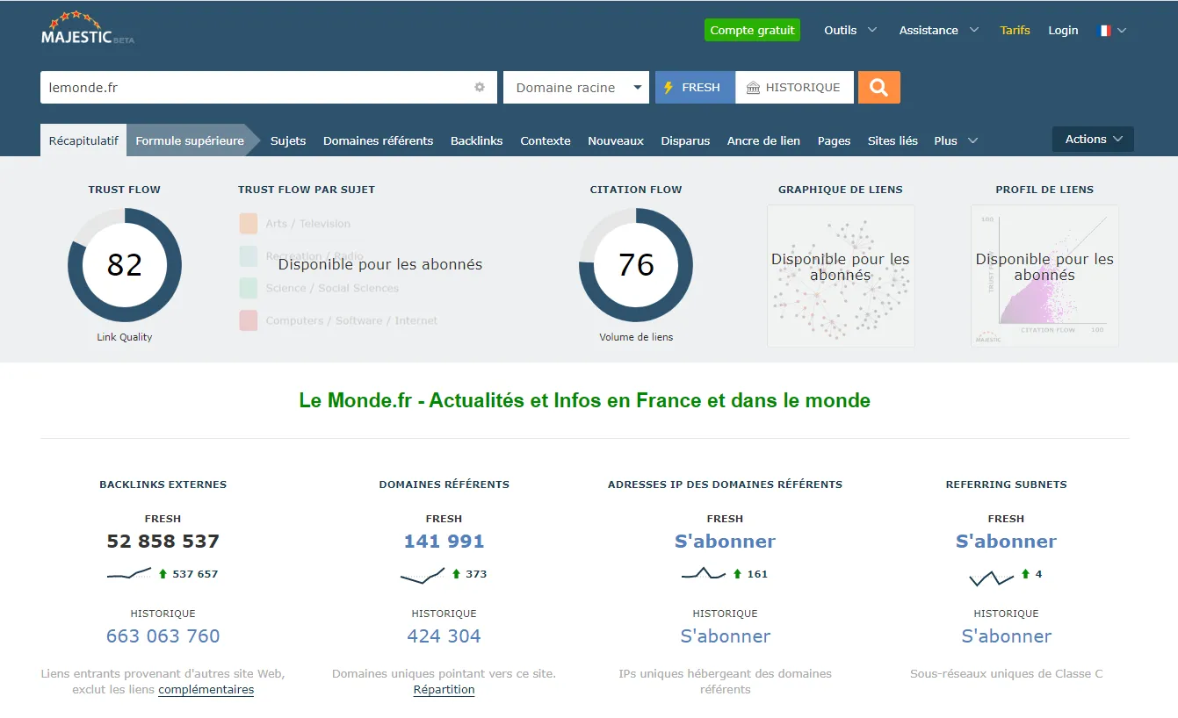Screen dimensions: 1178x718
Task: Switch to the HISTORIQUE index
Action: click(x=794, y=88)
